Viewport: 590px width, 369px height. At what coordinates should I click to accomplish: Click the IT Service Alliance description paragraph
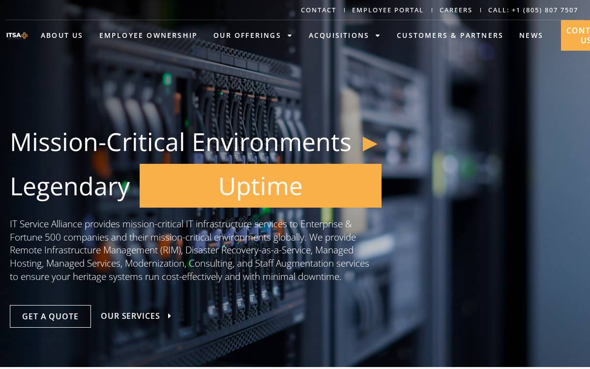pyautogui.click(x=189, y=250)
